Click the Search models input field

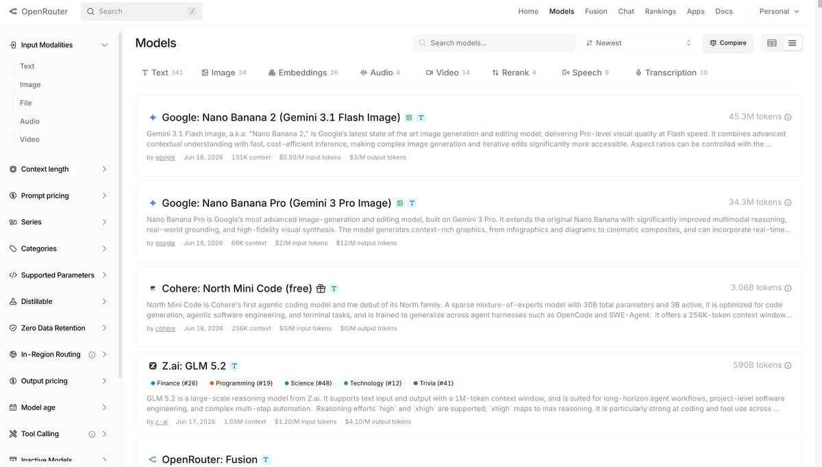pos(494,43)
